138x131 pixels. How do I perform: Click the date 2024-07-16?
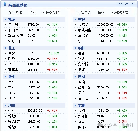[x=125, y=4]
